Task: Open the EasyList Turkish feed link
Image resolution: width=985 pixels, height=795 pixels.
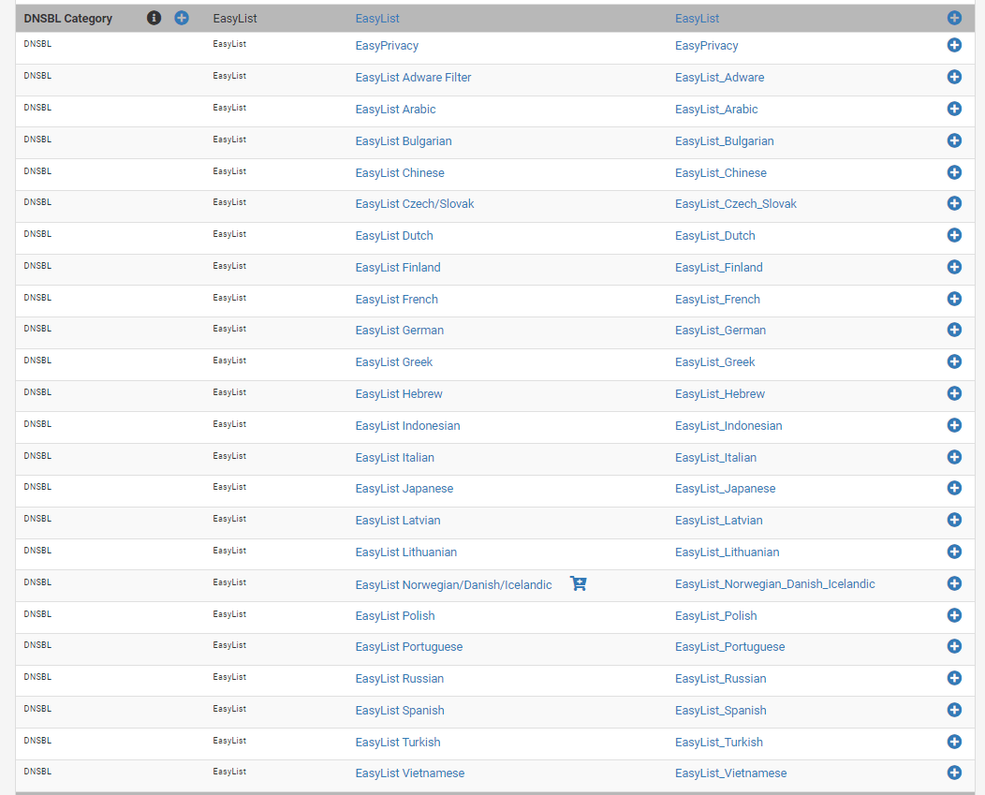Action: 397,743
